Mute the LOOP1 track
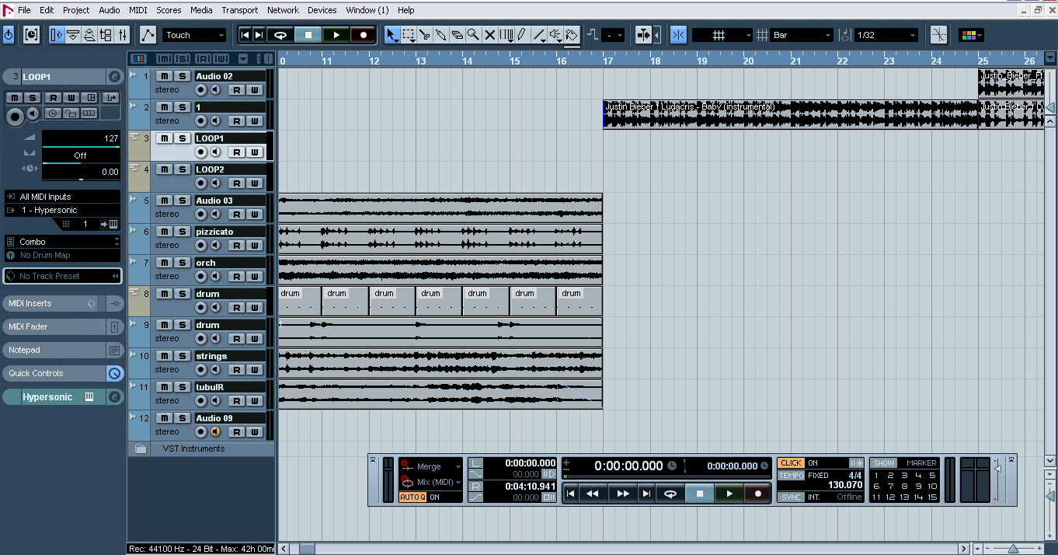The height and width of the screenshot is (555, 1058). pyautogui.click(x=164, y=138)
